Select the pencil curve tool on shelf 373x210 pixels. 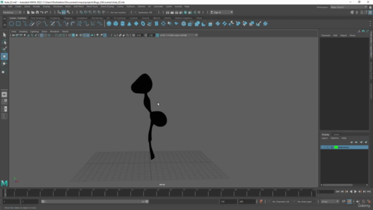[x=32, y=23]
